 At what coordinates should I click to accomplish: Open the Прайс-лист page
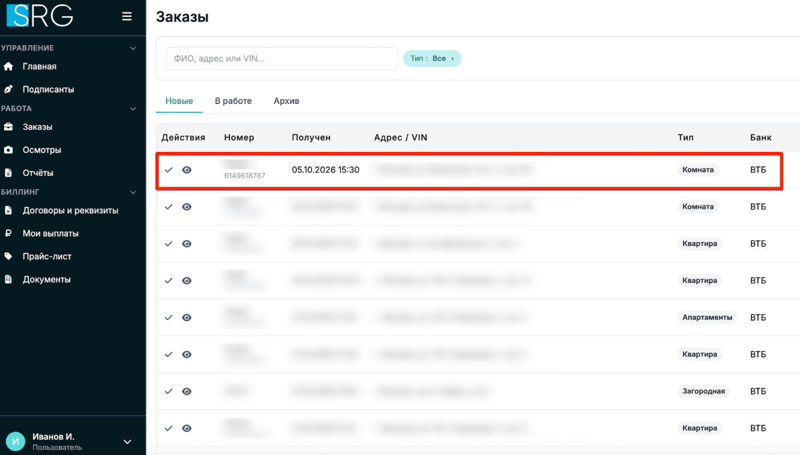coord(47,256)
